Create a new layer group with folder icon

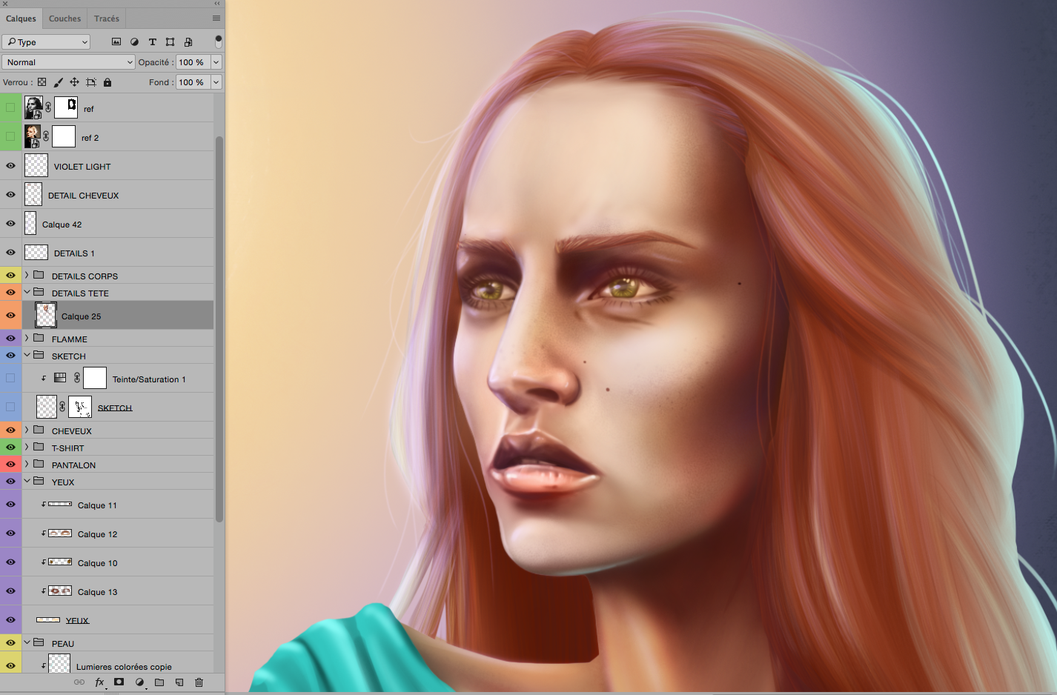(159, 682)
